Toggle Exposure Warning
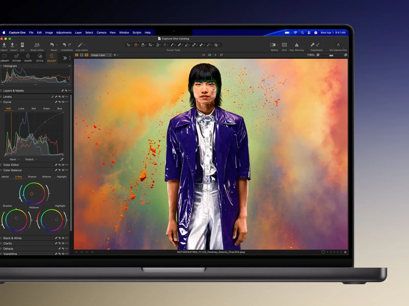The height and width of the screenshot is (306, 409). pos(297,45)
